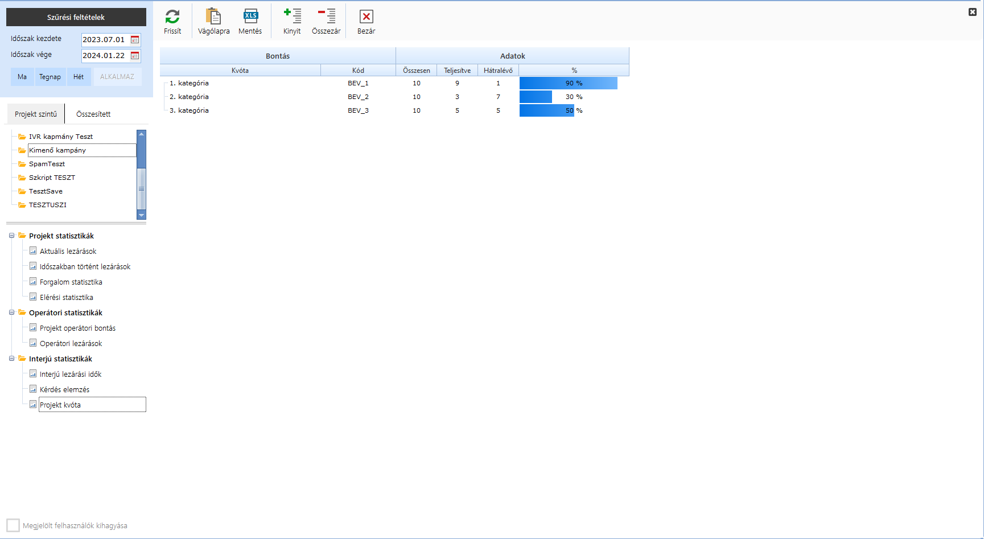Click the 90 % progress bar
The height and width of the screenshot is (539, 984).
click(x=568, y=83)
